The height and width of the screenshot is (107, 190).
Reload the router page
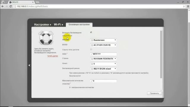[11, 6]
